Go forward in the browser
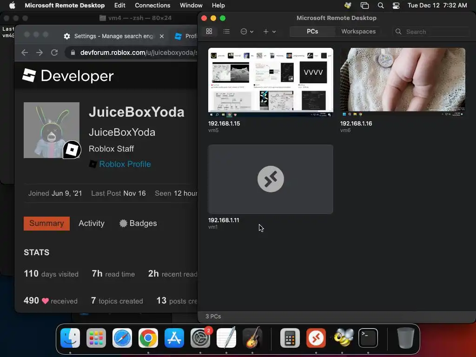The image size is (476, 357). tap(40, 53)
